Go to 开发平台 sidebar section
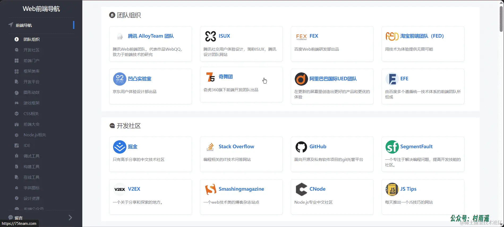 coord(31,82)
